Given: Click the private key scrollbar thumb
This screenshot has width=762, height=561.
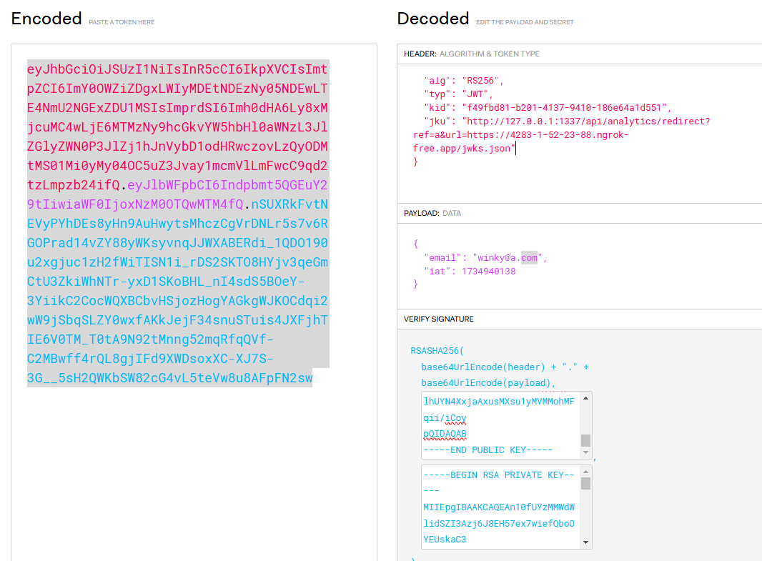Looking at the screenshot, I should pyautogui.click(x=586, y=484).
